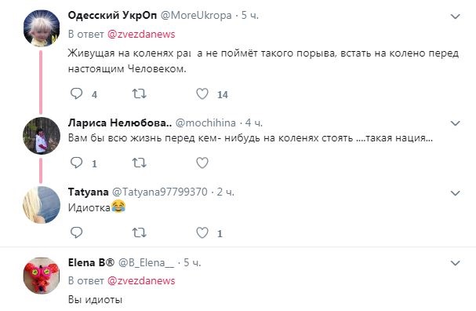Retweet Tatyana's Идиотка tweet
Image resolution: width=476 pixels, height=311 pixels.
[x=140, y=233]
